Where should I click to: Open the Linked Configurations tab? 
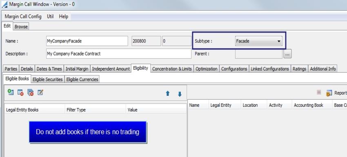coord(270,69)
